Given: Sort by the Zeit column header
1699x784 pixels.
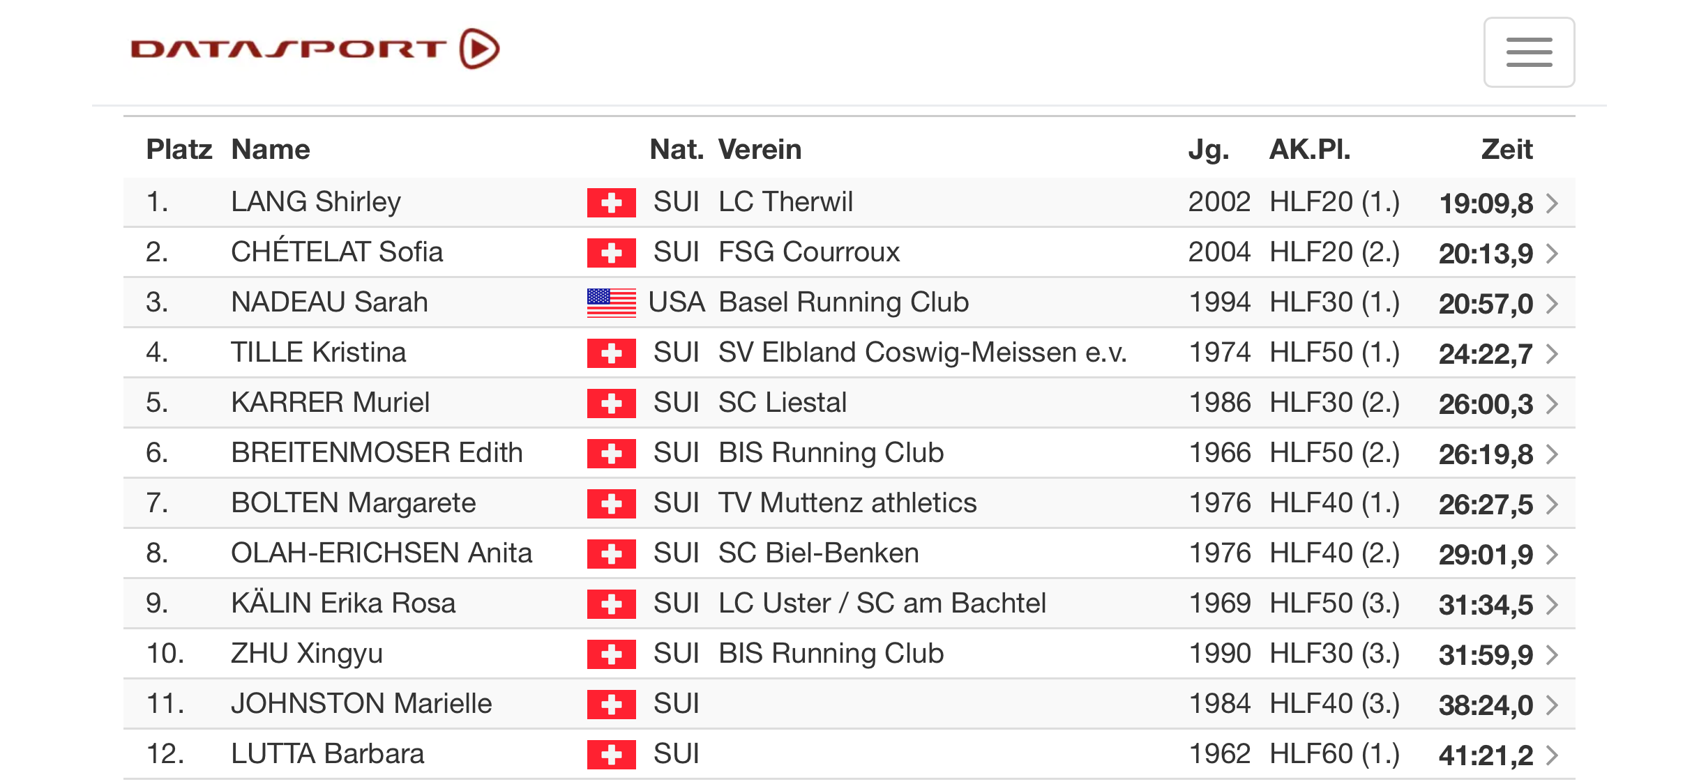Looking at the screenshot, I should 1507,149.
